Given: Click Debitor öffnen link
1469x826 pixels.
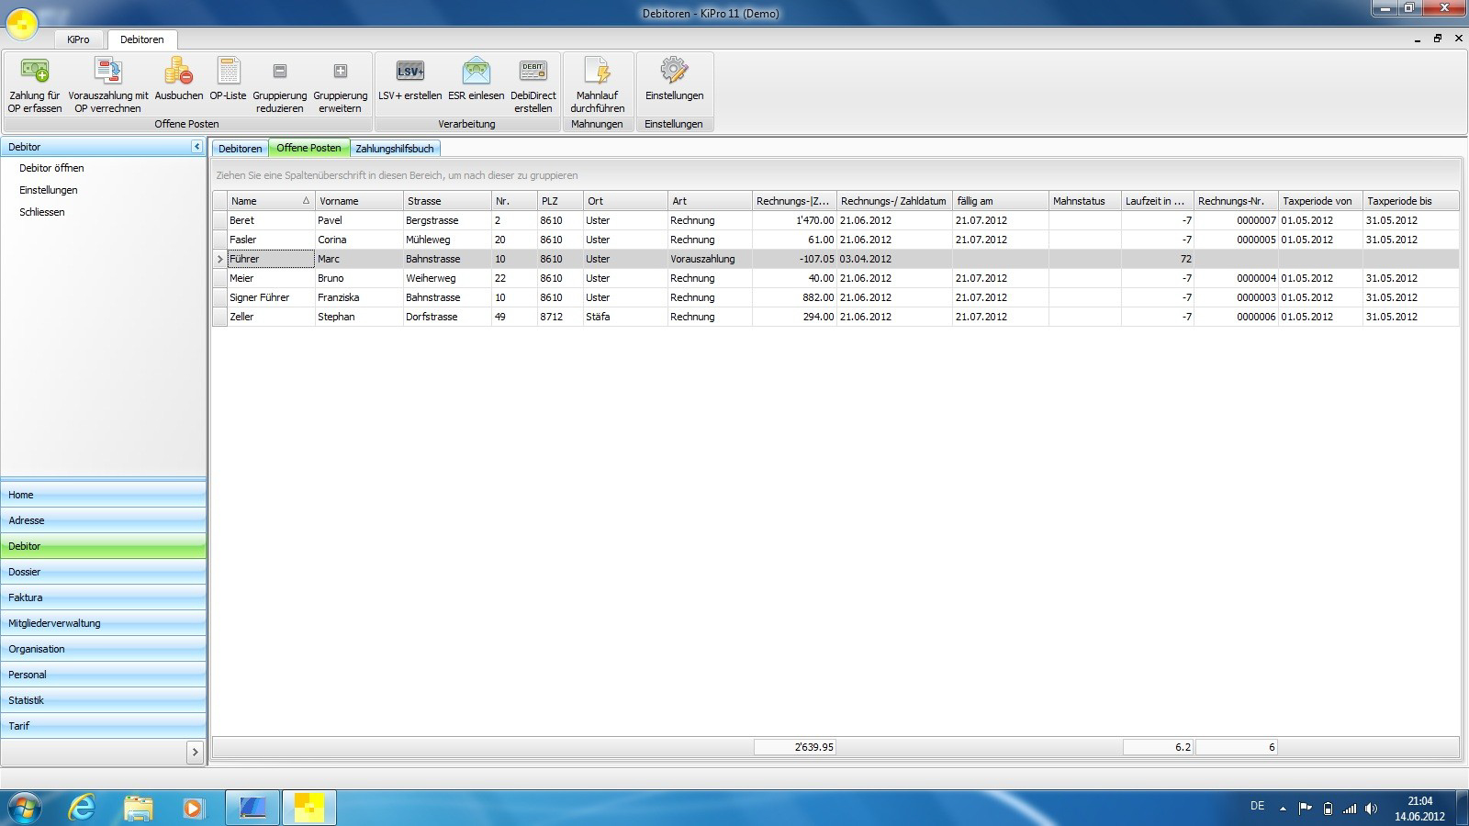Looking at the screenshot, I should (x=51, y=168).
